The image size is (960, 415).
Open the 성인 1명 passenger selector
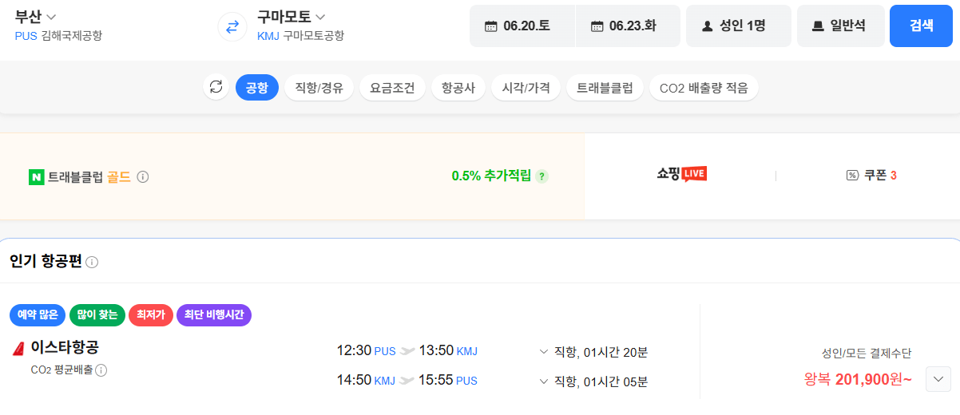[x=739, y=26]
